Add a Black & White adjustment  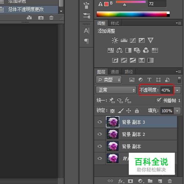pyautogui.click(x=128, y=50)
